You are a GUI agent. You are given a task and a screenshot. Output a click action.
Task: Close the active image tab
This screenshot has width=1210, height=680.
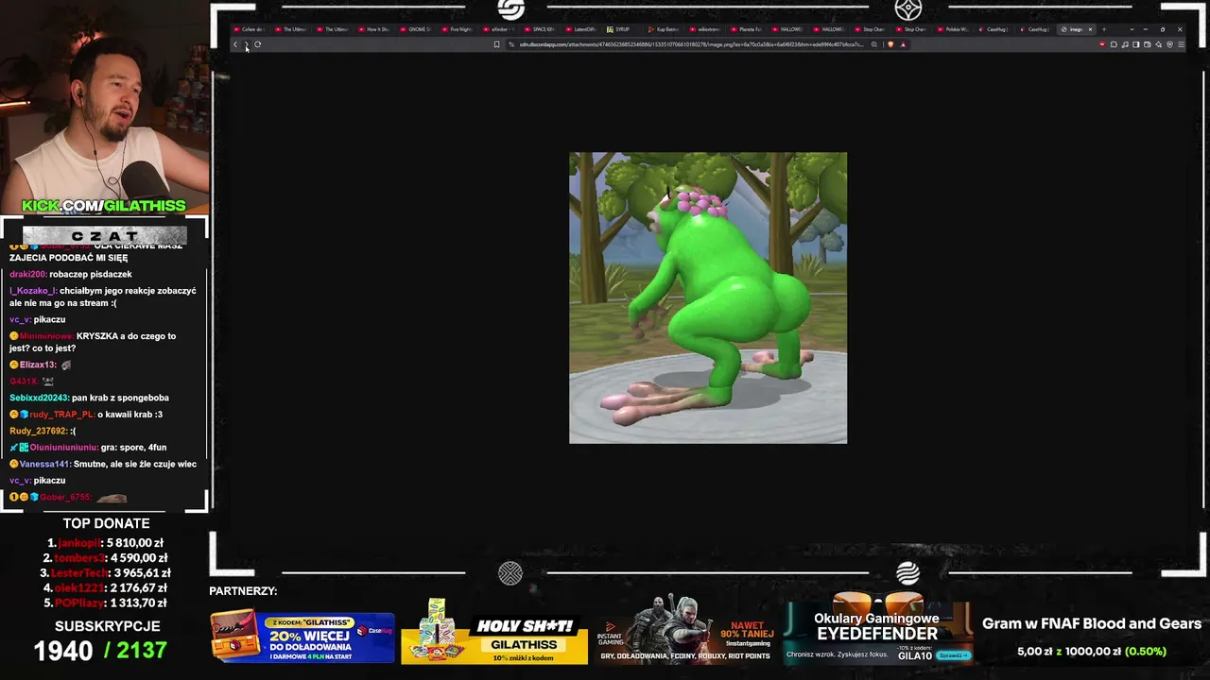[1090, 29]
